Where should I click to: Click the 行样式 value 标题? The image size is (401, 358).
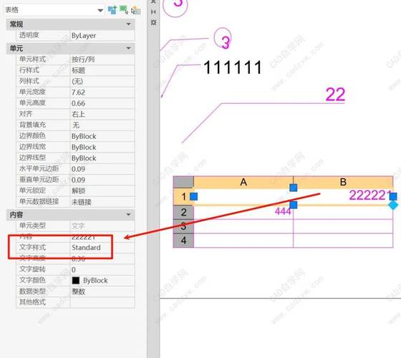(x=102, y=70)
